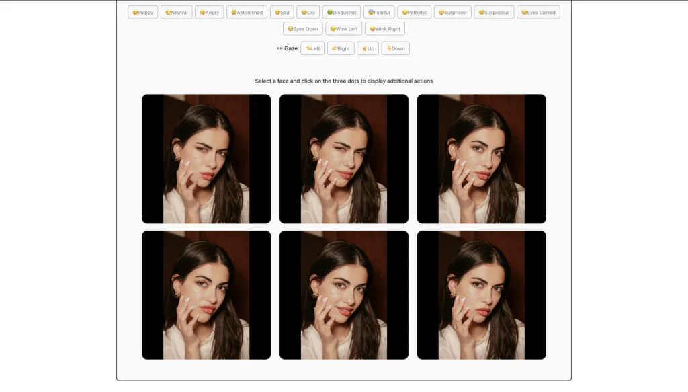Apply the Happy expression
This screenshot has width=688, height=392.
[142, 12]
